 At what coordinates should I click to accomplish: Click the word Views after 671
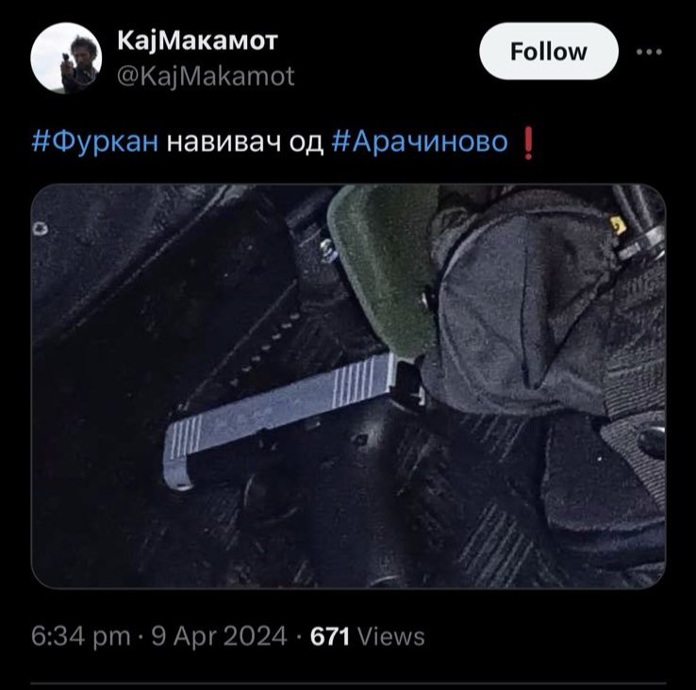(391, 637)
